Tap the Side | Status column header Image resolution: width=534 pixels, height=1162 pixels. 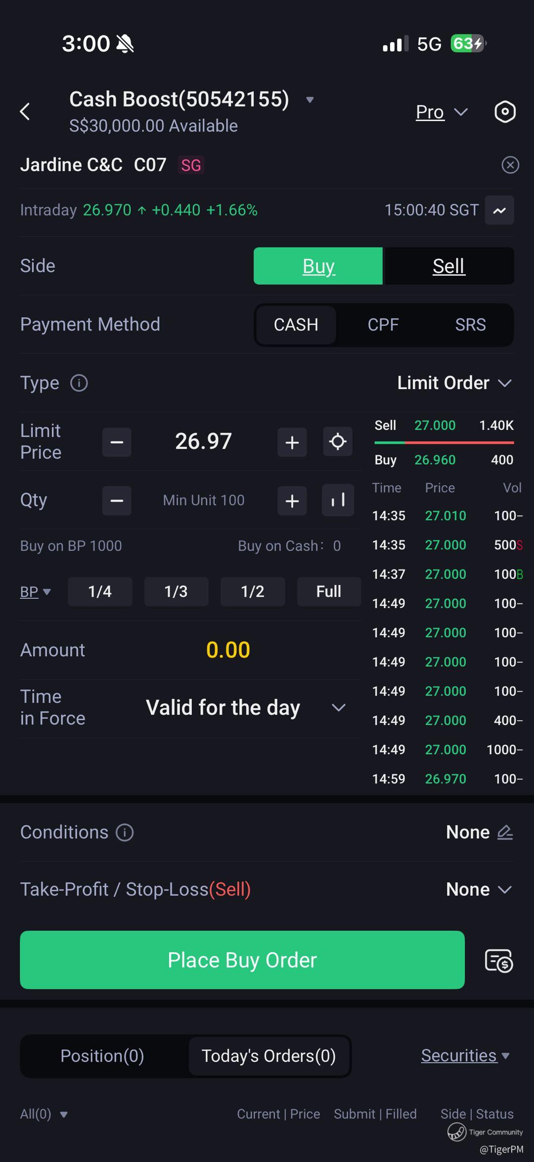pos(477,1114)
